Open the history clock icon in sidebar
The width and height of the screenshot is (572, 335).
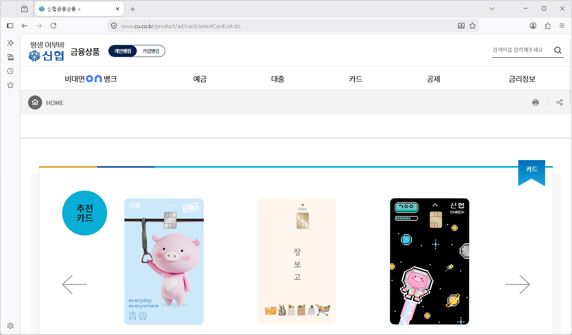coord(10,71)
